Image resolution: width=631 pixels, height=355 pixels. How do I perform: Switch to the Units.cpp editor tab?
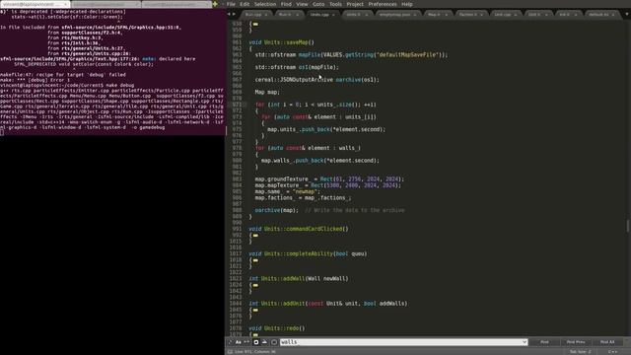pos(319,15)
